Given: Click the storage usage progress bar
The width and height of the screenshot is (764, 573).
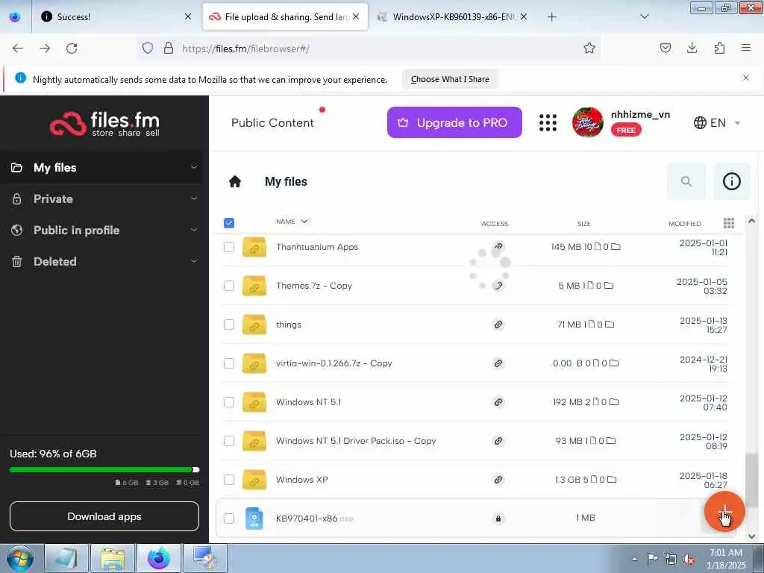Looking at the screenshot, I should (x=104, y=470).
